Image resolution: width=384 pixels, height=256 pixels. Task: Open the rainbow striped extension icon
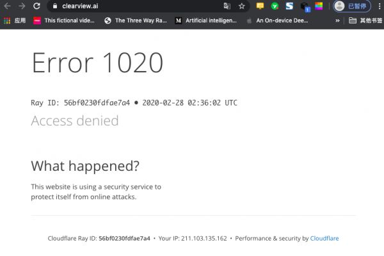(x=319, y=6)
